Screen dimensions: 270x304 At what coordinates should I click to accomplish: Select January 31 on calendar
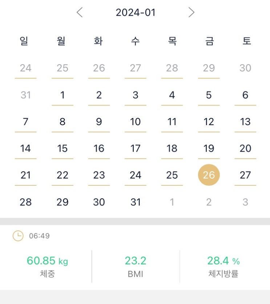click(136, 202)
